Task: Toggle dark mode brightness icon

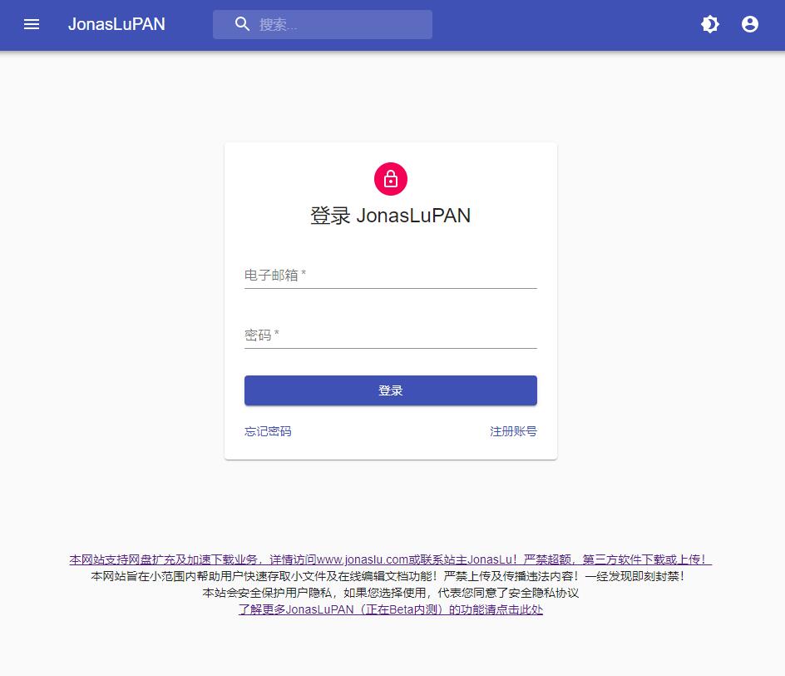Action: pyautogui.click(x=710, y=24)
